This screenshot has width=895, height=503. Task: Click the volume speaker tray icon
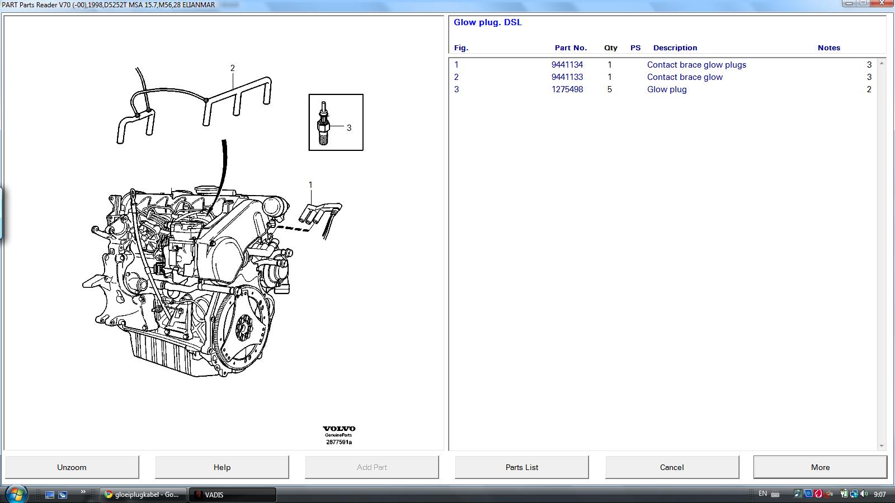(863, 494)
